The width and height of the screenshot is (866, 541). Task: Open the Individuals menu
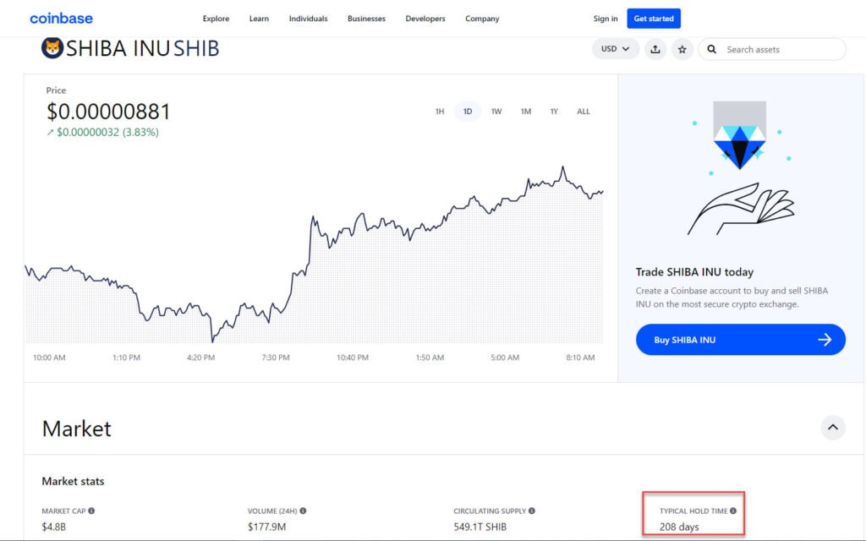point(308,19)
